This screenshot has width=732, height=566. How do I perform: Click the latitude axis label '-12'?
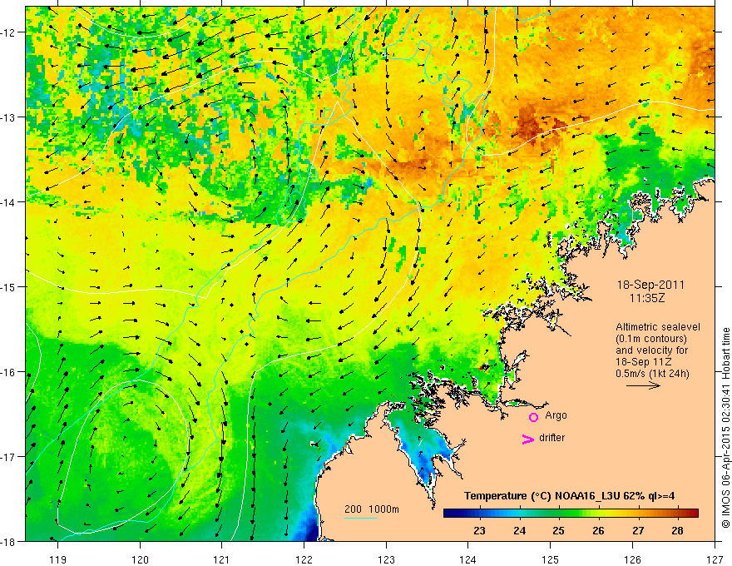[8, 32]
